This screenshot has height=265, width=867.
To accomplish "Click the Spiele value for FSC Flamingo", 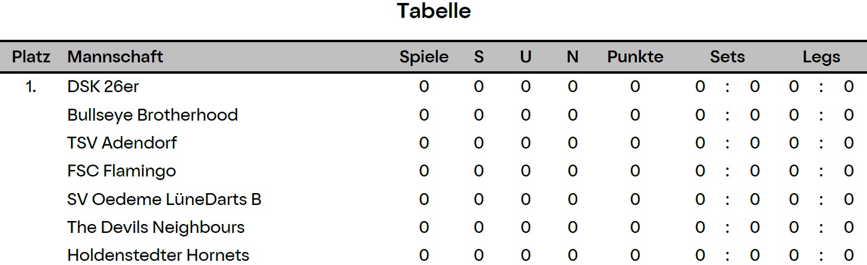I will click(x=424, y=171).
